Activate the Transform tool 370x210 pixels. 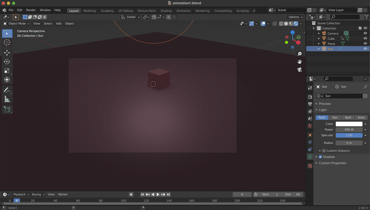tap(7, 79)
